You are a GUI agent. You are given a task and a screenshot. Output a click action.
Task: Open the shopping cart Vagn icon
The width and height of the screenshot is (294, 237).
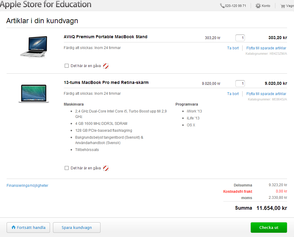pos(283,6)
